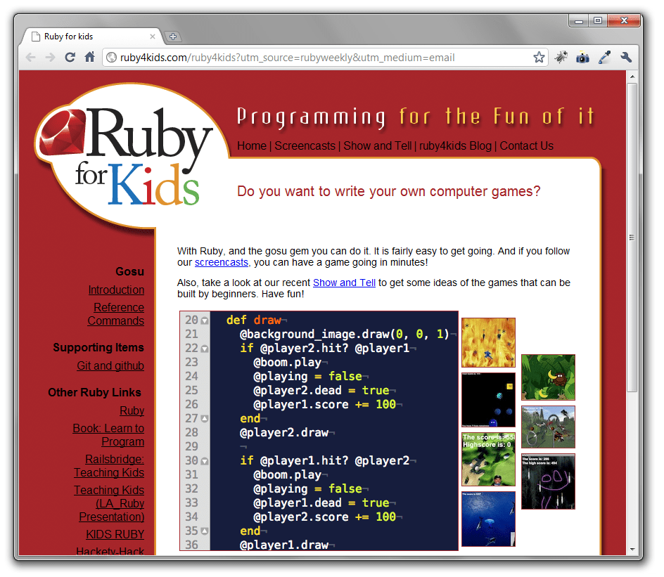Open the Introduction sidebar link
Image resolution: width=664 pixels, height=577 pixels.
click(x=116, y=290)
